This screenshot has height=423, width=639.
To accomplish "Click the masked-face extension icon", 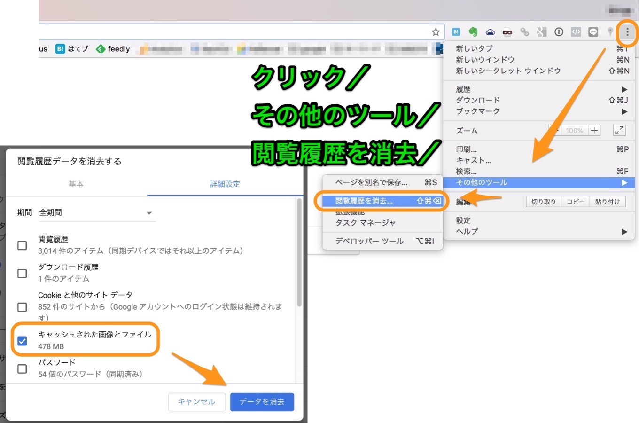I will click(507, 32).
